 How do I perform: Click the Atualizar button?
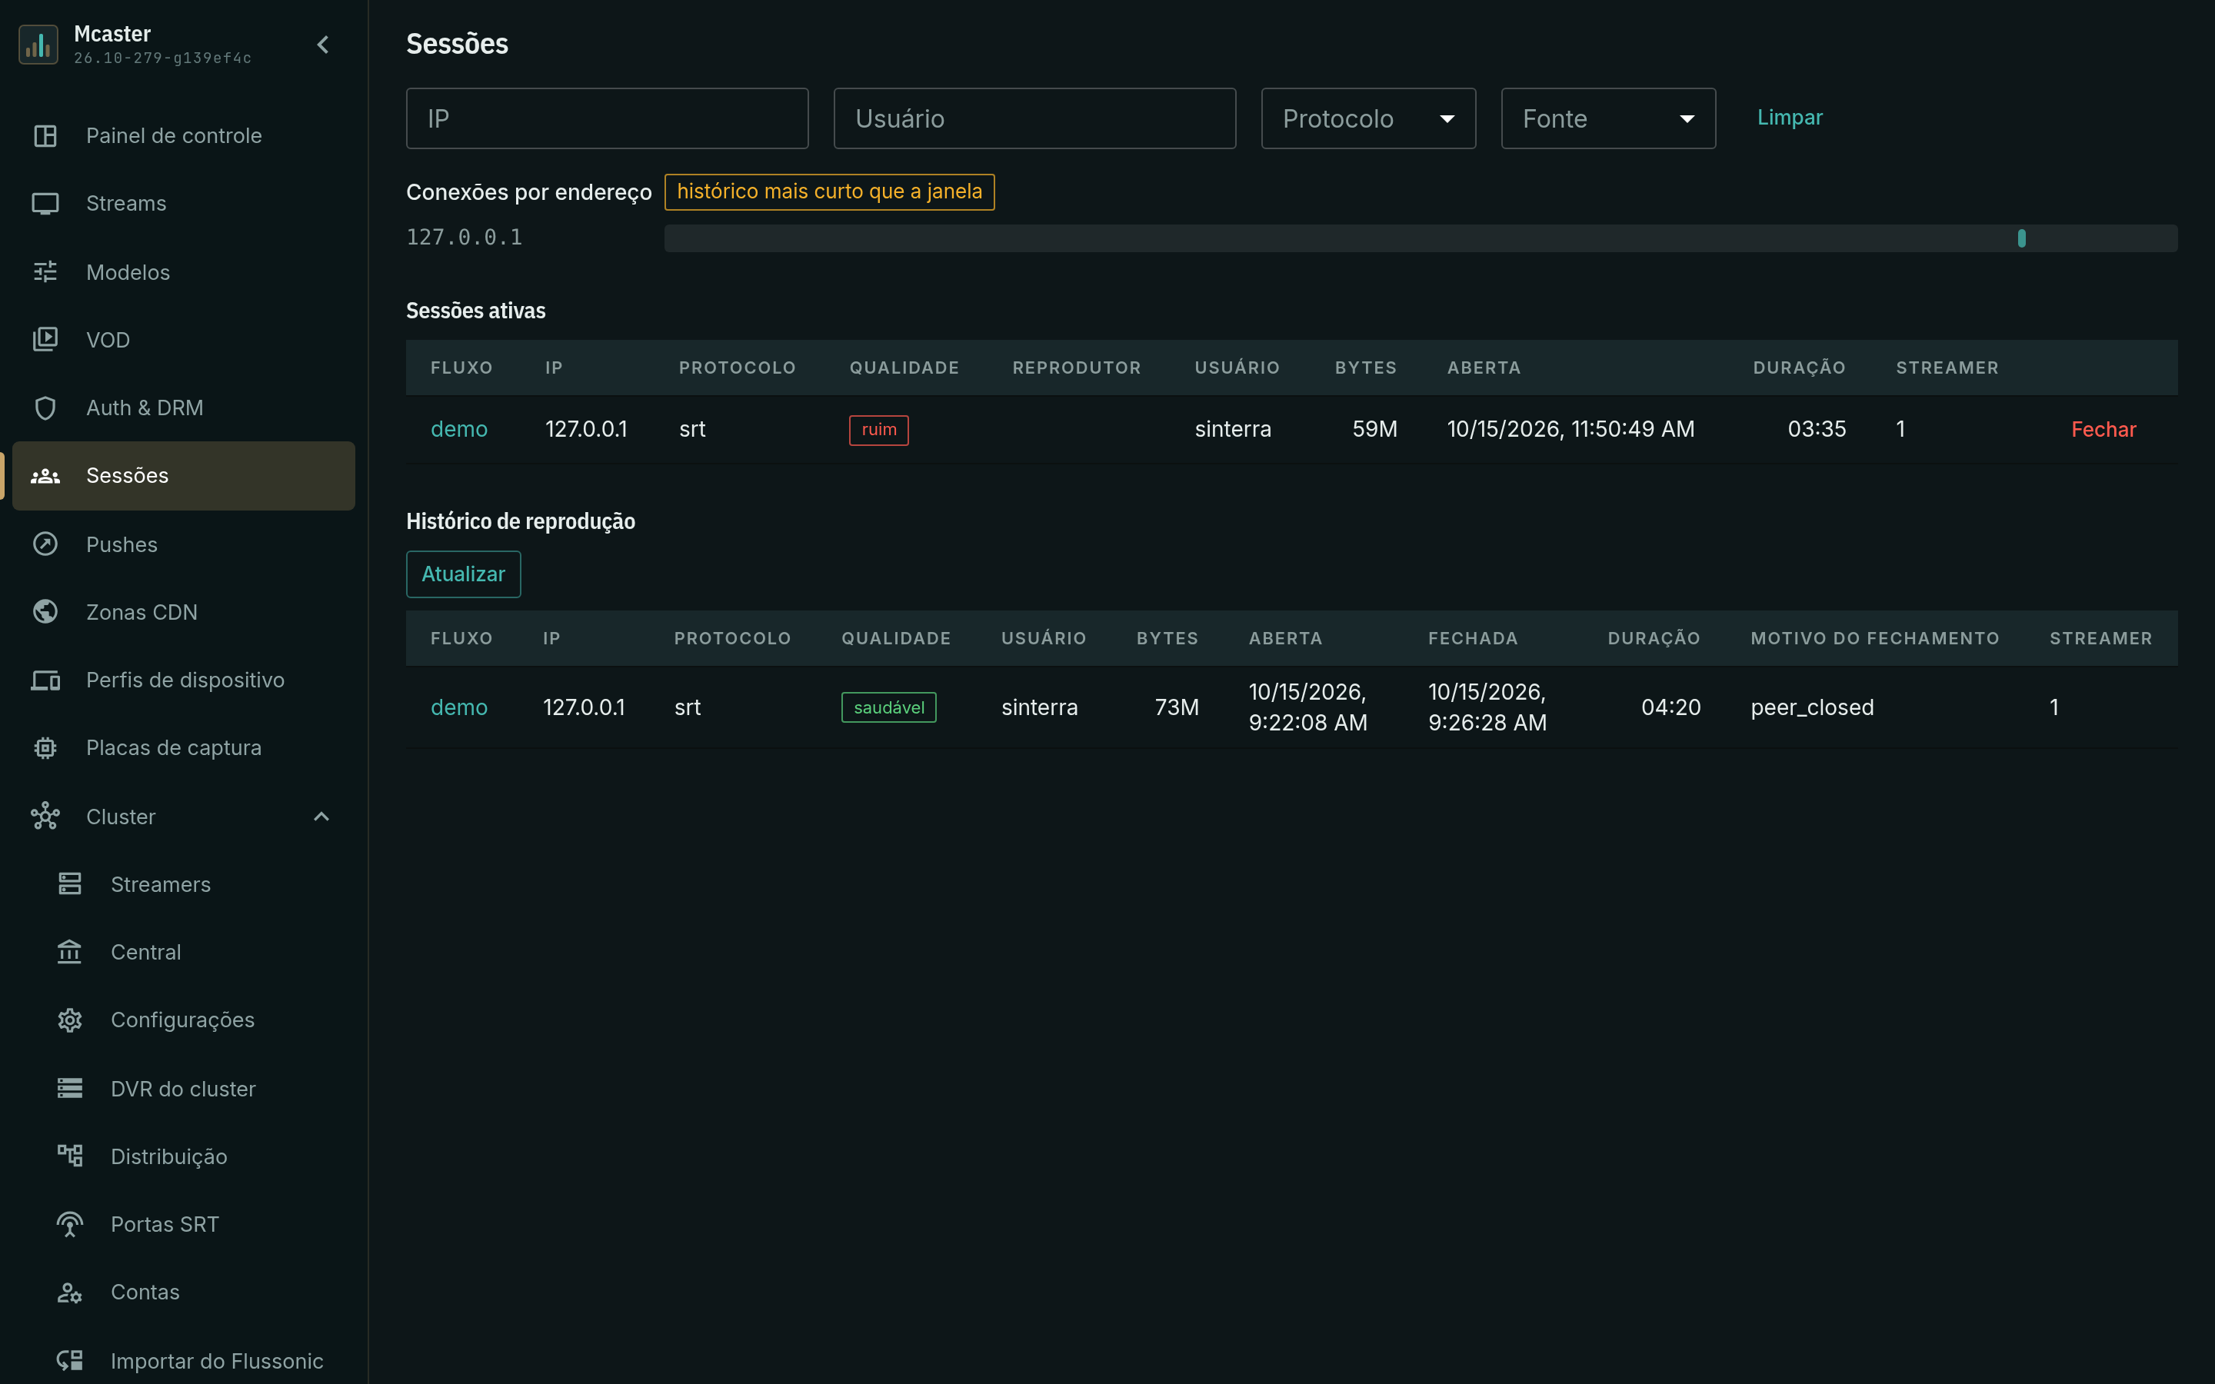coord(463,574)
